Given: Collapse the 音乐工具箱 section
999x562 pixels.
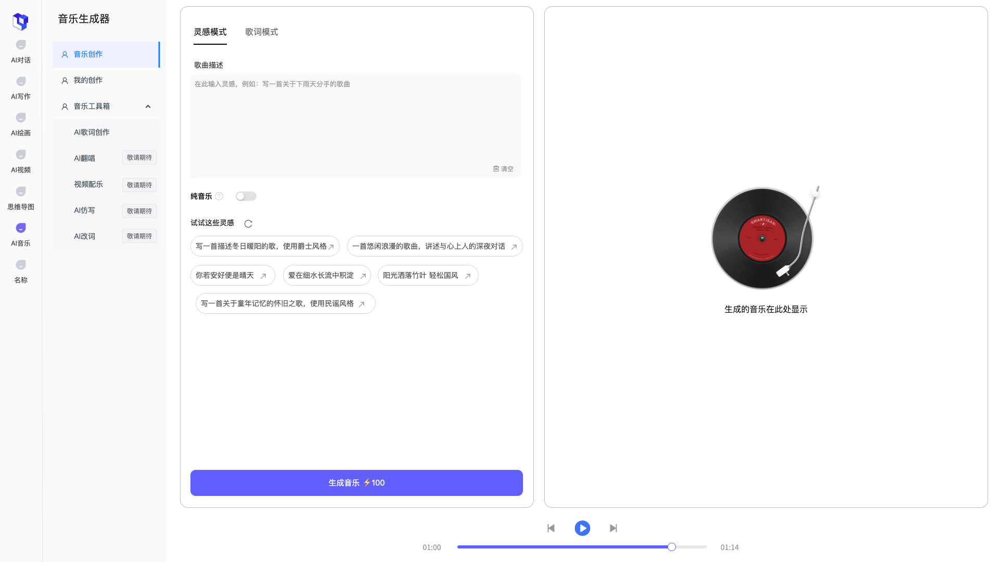Looking at the screenshot, I should coord(148,106).
